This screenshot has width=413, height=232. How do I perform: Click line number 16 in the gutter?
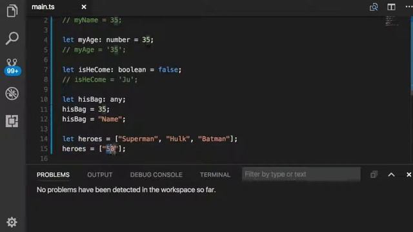click(x=44, y=159)
